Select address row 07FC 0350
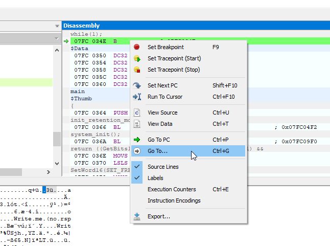330x246 pixels. click(101, 56)
